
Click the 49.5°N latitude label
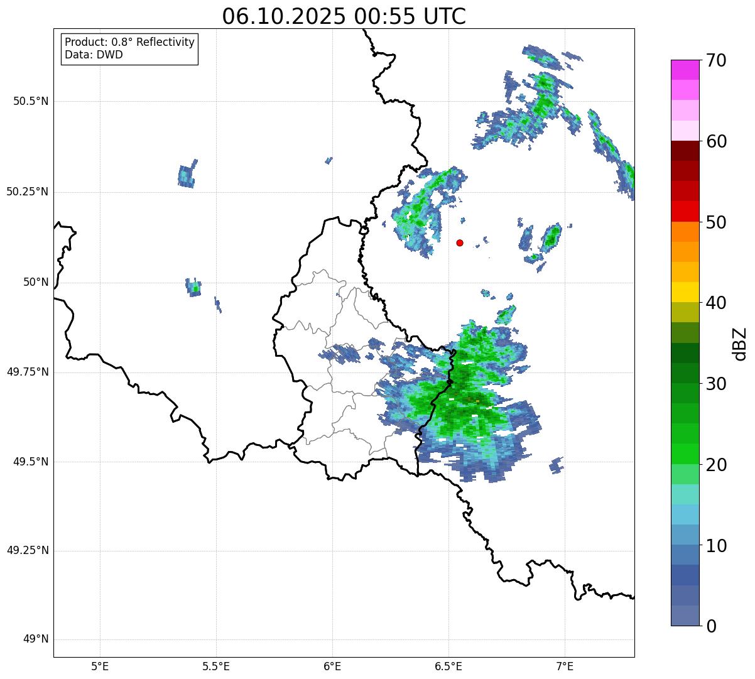click(x=31, y=462)
